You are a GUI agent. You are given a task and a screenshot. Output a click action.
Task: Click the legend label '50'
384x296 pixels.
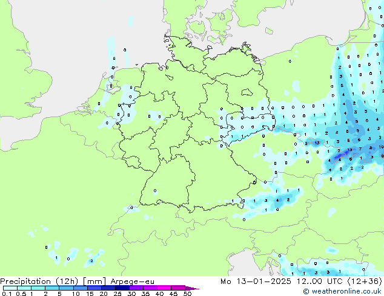pos(188,294)
